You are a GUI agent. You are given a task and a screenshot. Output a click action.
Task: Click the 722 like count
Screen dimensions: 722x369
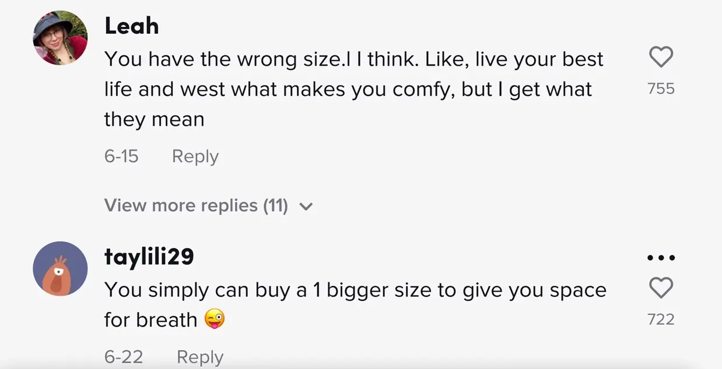coord(661,319)
